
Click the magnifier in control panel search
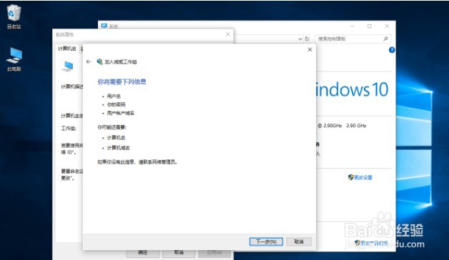pos(385,39)
